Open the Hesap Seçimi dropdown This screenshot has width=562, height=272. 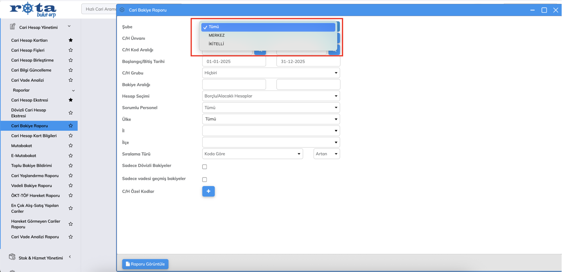[271, 96]
